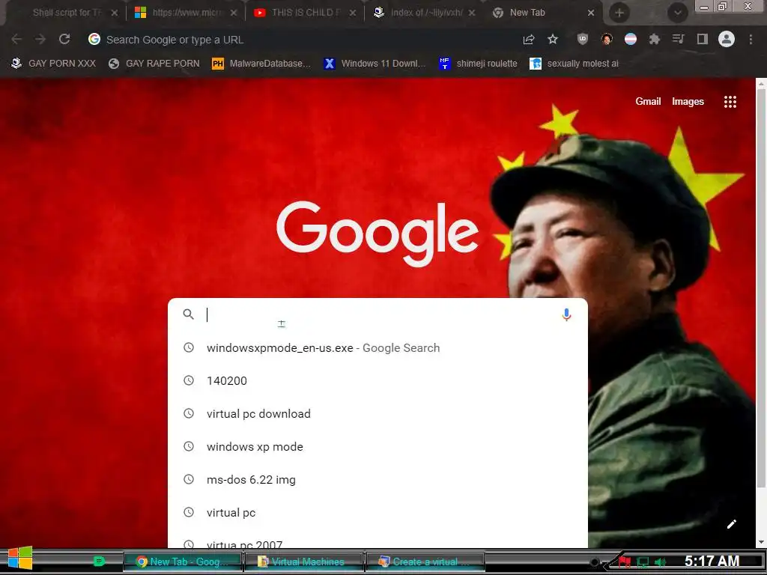Image resolution: width=767 pixels, height=575 pixels.
Task: Open the uBlock shield extension icon
Action: (582, 39)
